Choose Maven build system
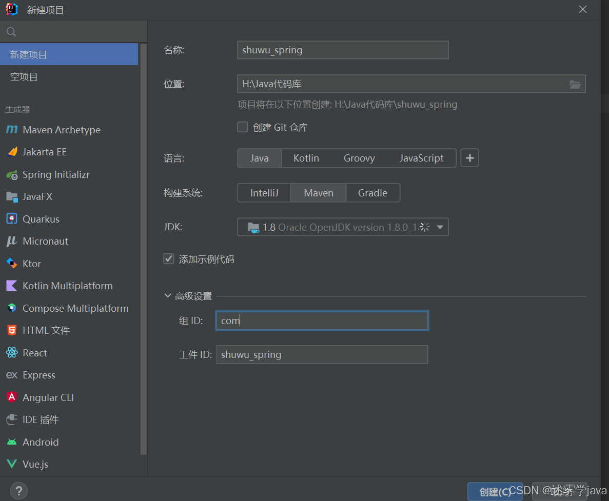Image resolution: width=609 pixels, height=501 pixels. 319,193
